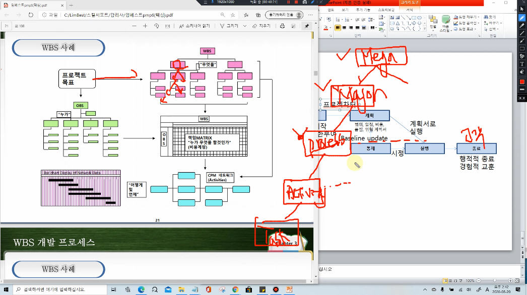
Task: Open a new tab in Edge
Action: point(71,5)
